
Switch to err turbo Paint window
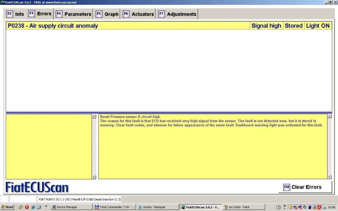(244, 207)
